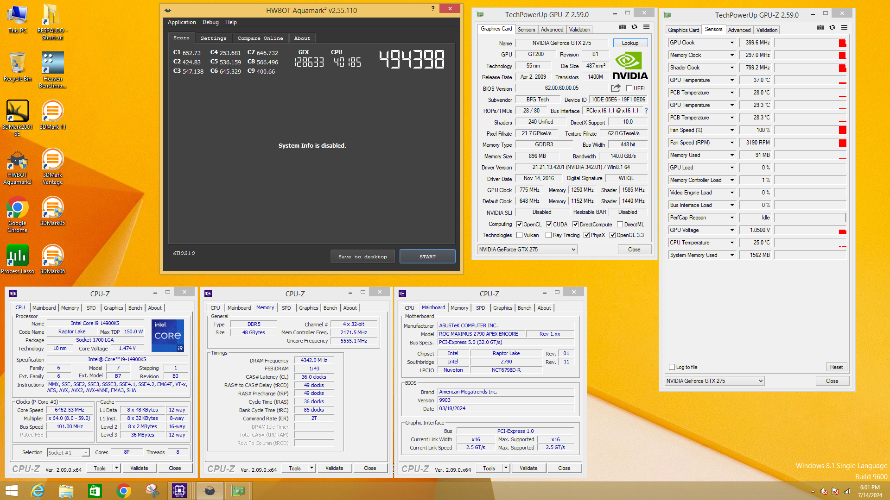Open File Explorer from taskbar
This screenshot has height=500, width=890.
click(66, 491)
